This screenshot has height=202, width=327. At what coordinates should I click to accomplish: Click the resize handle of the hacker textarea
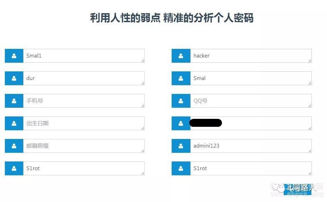point(309,61)
